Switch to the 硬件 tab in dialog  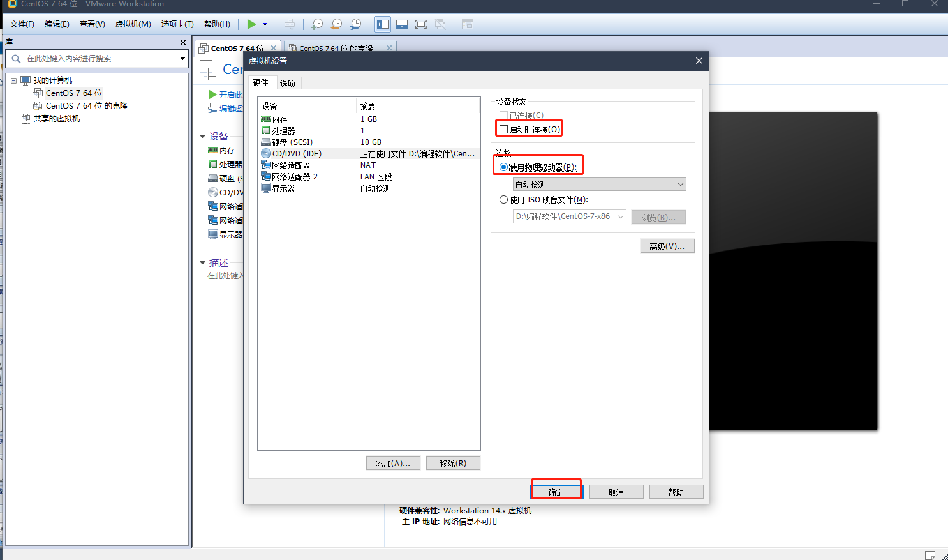(261, 83)
